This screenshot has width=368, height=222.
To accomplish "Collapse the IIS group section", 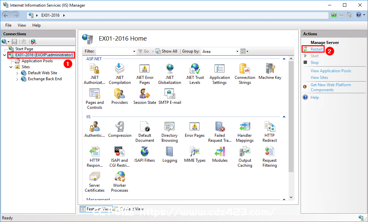I will (284, 116).
